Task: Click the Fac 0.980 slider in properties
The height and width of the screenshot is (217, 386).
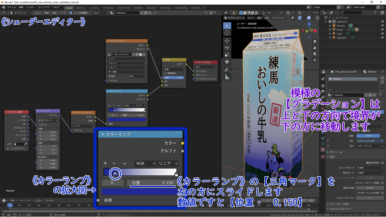Action: tap(369, 136)
